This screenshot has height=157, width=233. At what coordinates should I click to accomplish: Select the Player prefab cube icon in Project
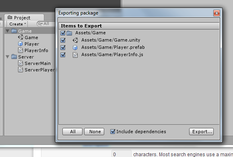[21, 44]
